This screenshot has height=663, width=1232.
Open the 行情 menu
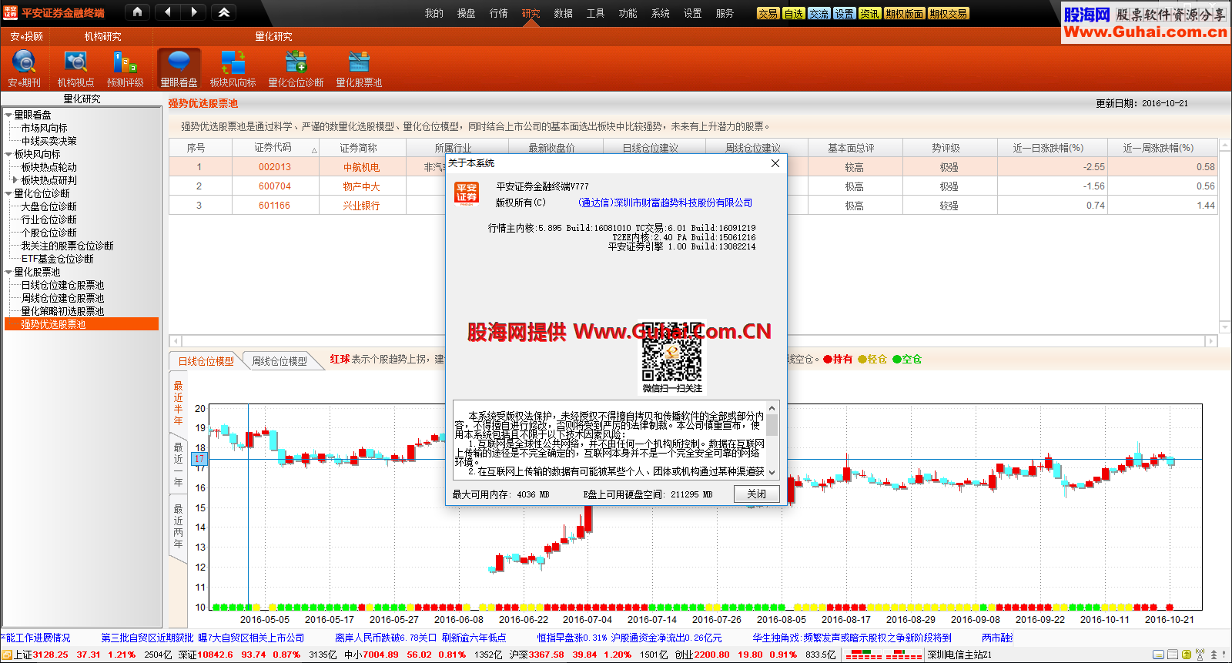click(x=499, y=13)
